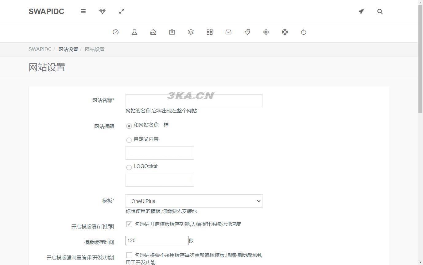Viewport: 423px width, 265px height.
Task: Click the 自定义内容 text input box
Action: 160,153
